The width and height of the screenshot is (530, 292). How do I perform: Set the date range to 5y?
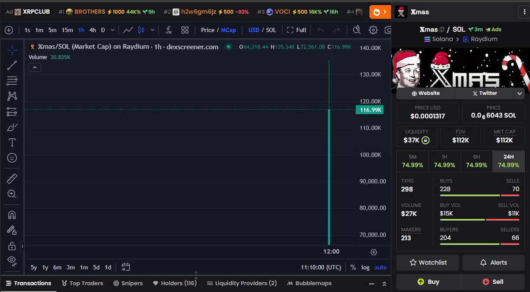tap(34, 267)
